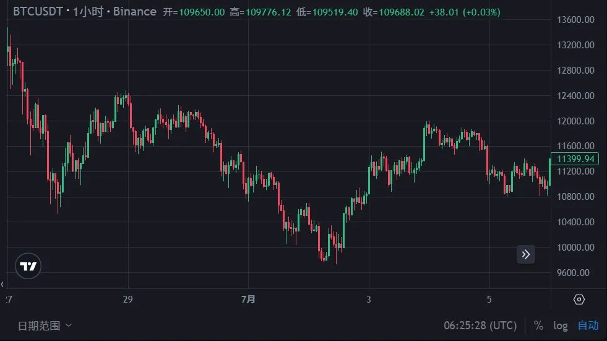Click the scroll-to-latest double arrow button
The height and width of the screenshot is (341, 607).
(x=526, y=254)
